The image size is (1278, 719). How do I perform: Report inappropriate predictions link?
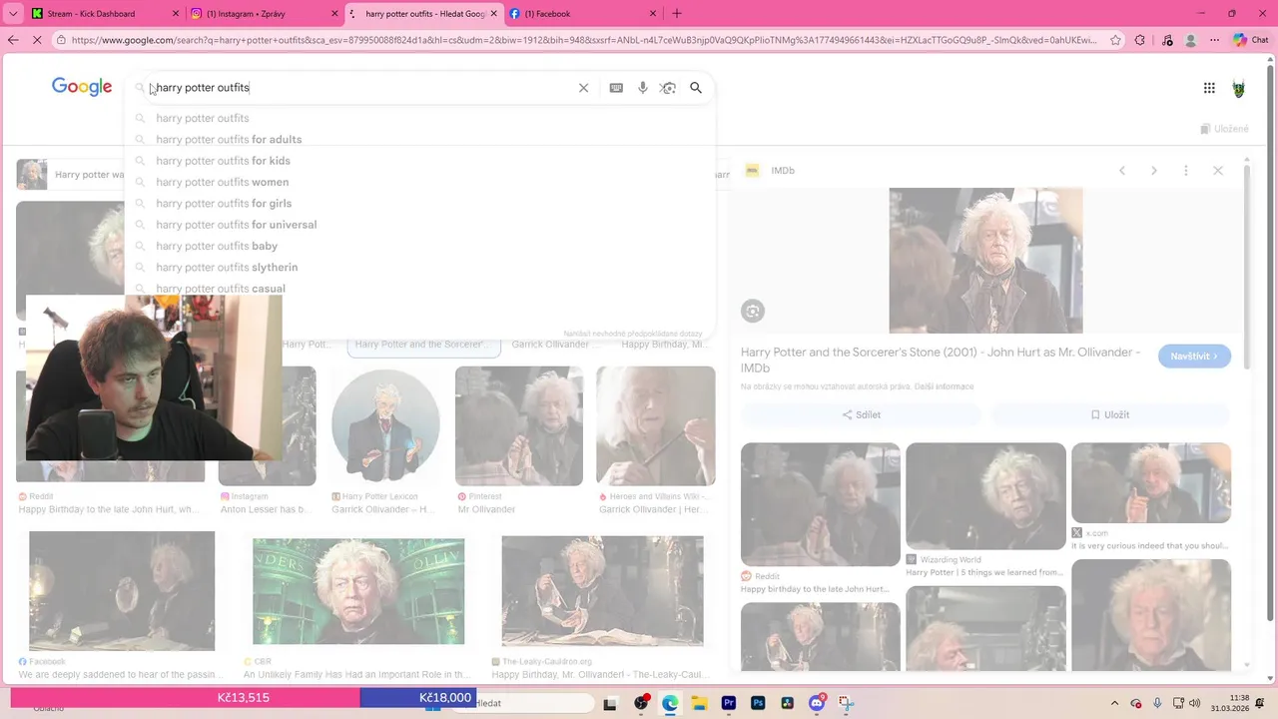point(633,334)
